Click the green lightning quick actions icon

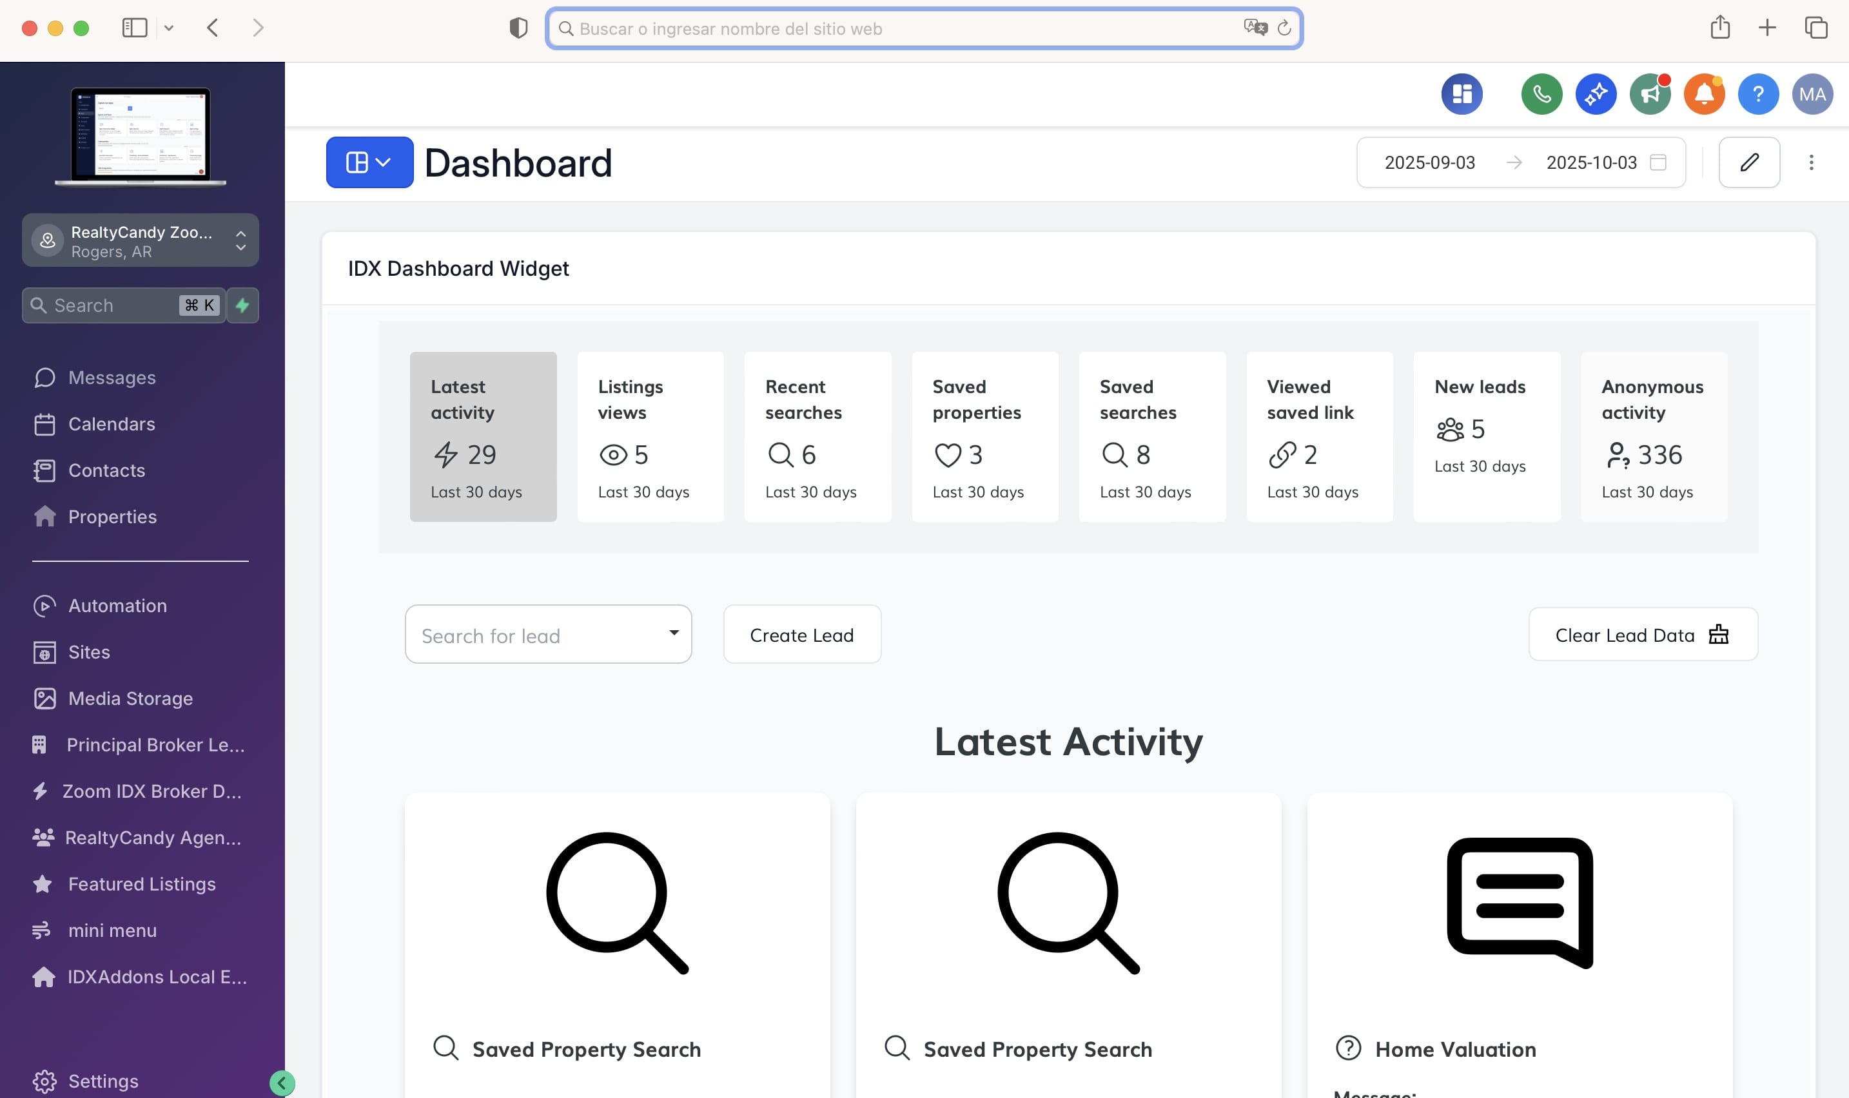click(243, 305)
